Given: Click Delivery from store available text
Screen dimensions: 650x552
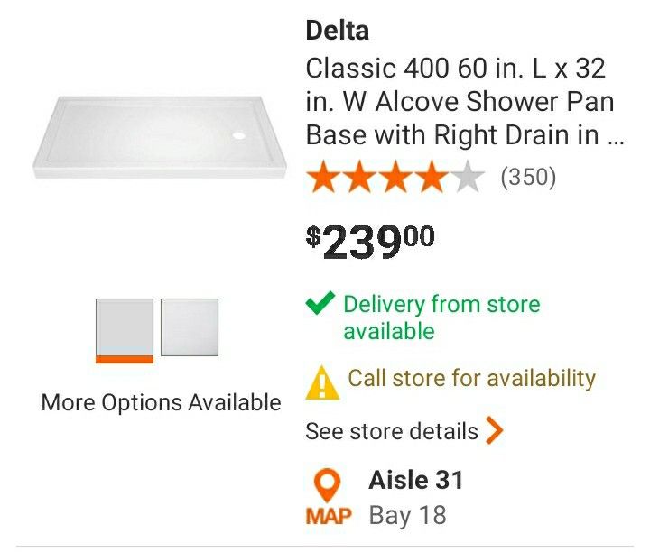Looking at the screenshot, I should (441, 317).
